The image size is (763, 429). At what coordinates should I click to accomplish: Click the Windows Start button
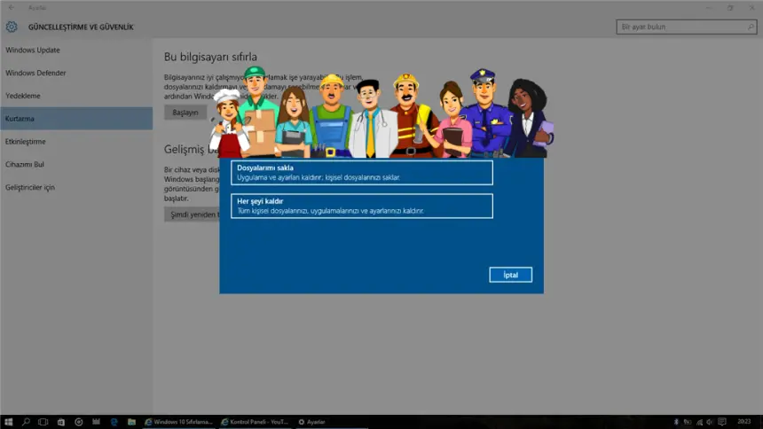coord(9,422)
